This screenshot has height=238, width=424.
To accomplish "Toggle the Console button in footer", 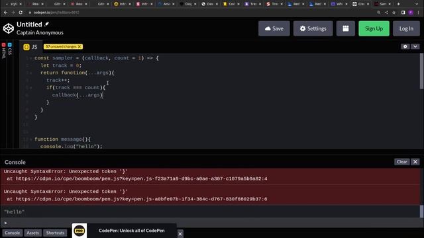I will pyautogui.click(x=12, y=233).
